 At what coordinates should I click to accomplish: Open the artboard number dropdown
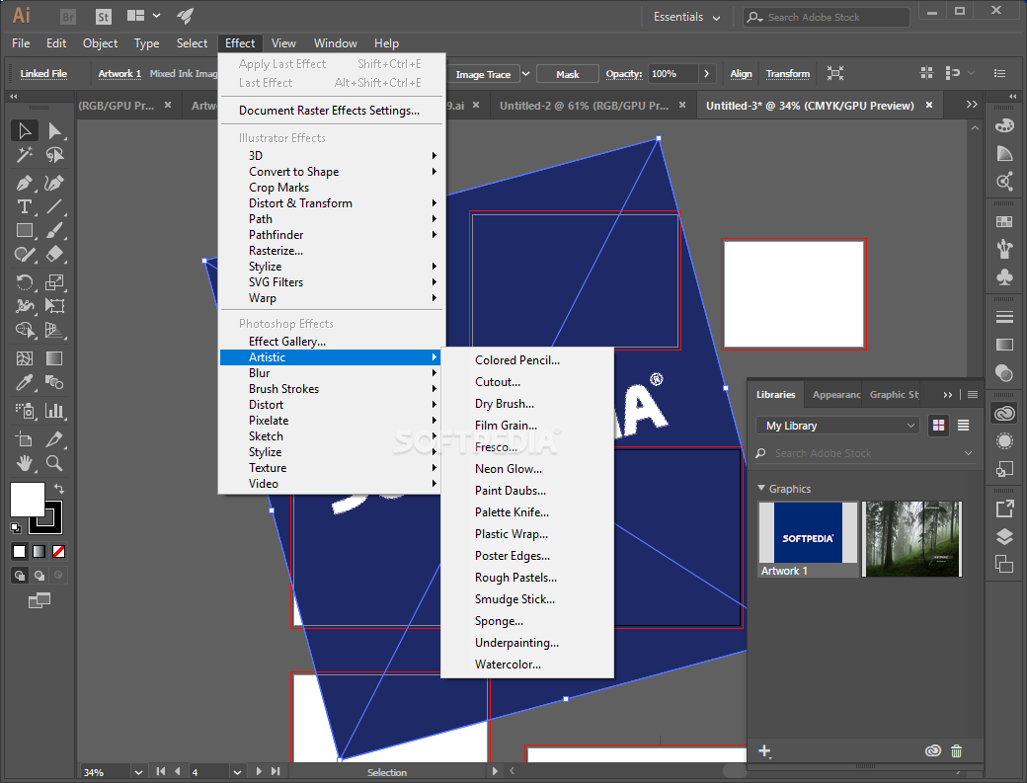[x=237, y=772]
